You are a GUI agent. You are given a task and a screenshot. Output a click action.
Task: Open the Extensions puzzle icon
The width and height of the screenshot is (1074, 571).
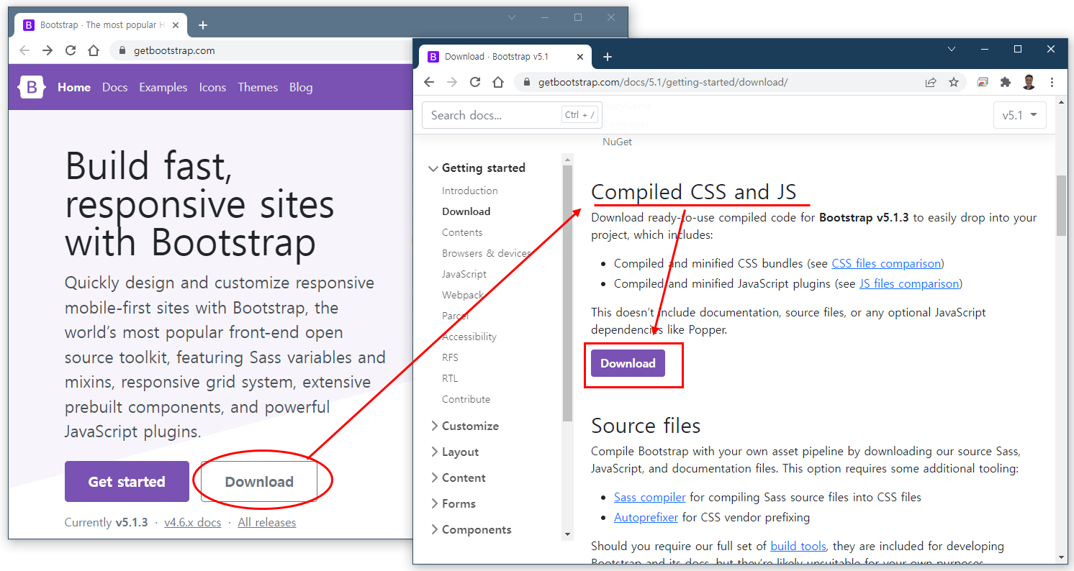[1006, 82]
